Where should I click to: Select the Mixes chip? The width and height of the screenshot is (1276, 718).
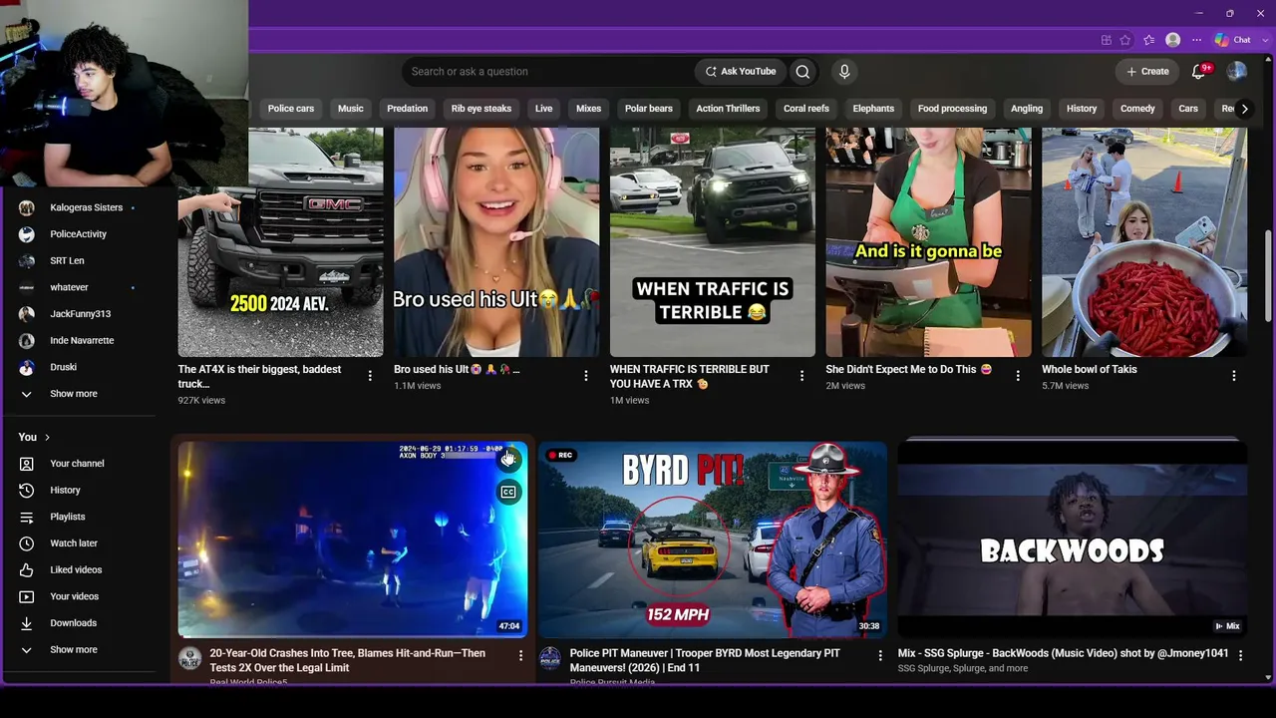[x=589, y=109]
